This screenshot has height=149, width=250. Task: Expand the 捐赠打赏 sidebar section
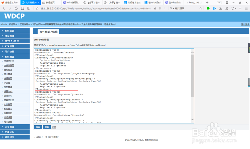coord(15,137)
